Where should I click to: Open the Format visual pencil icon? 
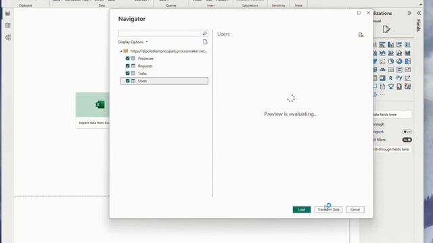click(386, 29)
